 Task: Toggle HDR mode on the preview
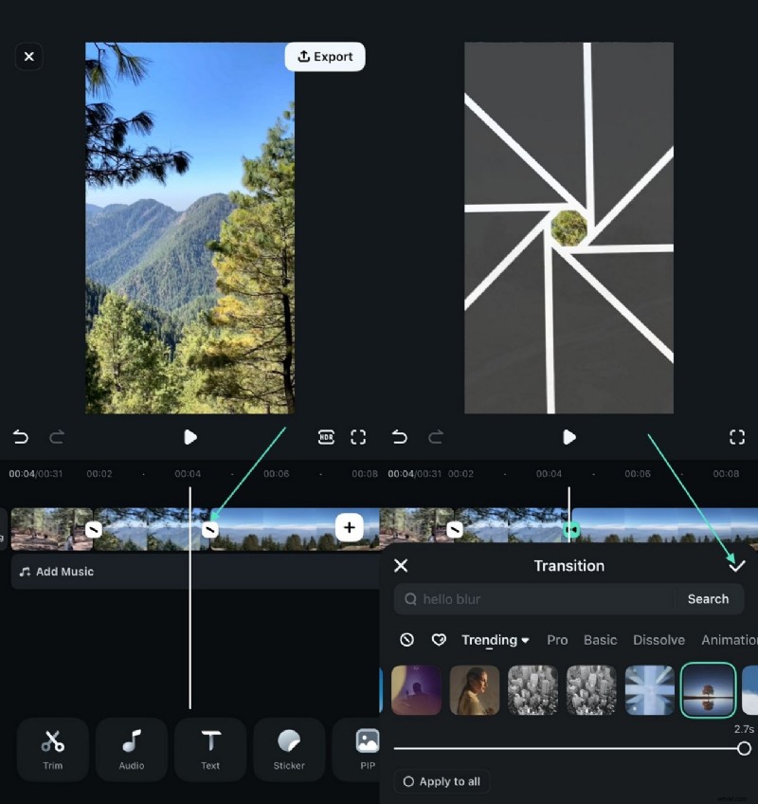(326, 437)
